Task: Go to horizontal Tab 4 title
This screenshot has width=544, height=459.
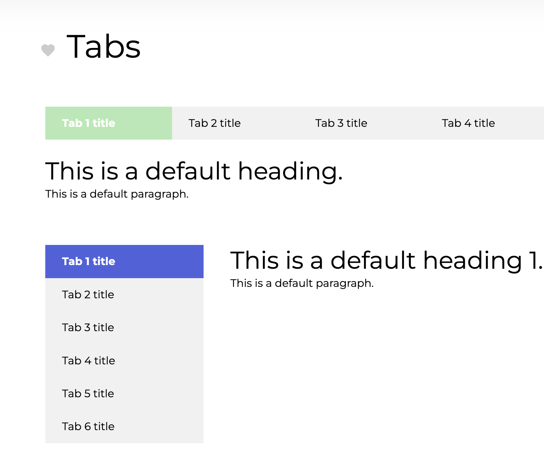Action: tap(468, 123)
